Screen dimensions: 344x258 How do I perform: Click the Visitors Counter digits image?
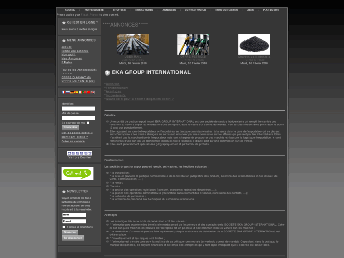pos(79,153)
